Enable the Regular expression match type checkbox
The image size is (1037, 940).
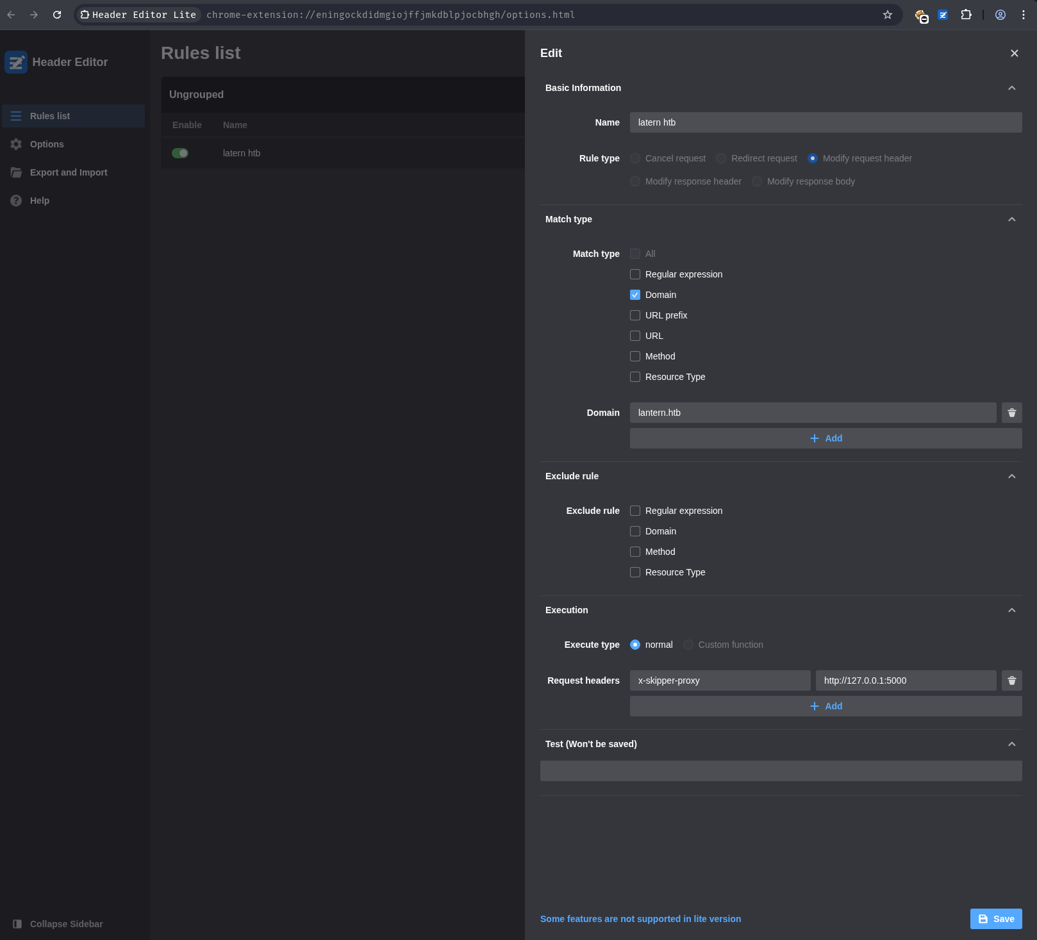pyautogui.click(x=635, y=274)
